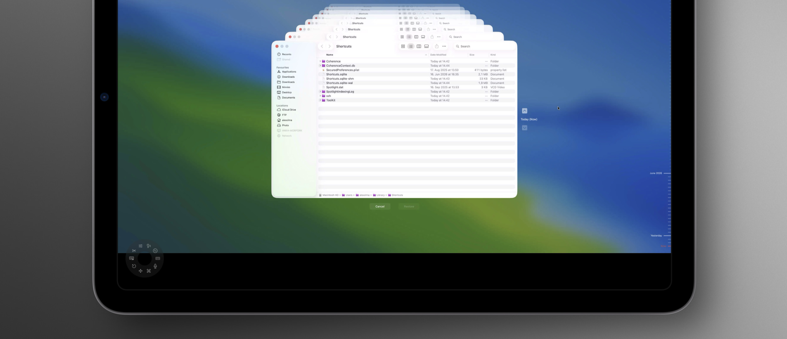Expand the Coherence folder
Viewport: 787px width, 339px height.
(x=320, y=61)
